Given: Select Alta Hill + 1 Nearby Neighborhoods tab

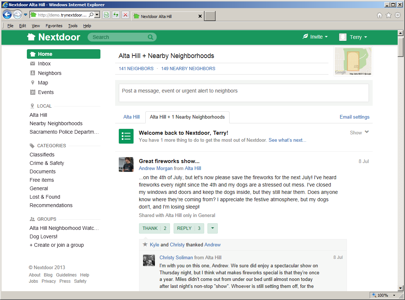Looking at the screenshot, I should pos(187,117).
